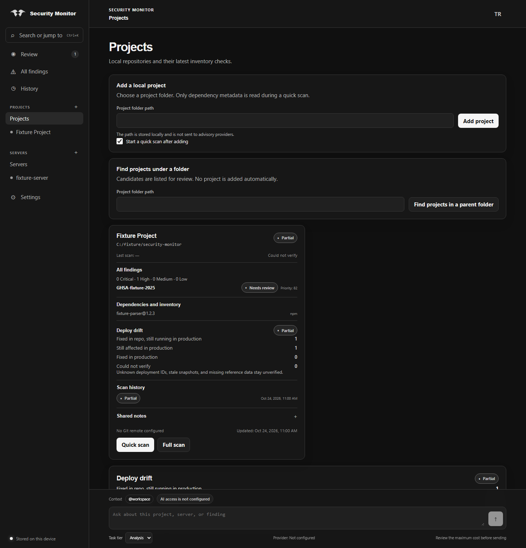
Task: Click the Security Monitor bird logo
Action: [18, 13]
